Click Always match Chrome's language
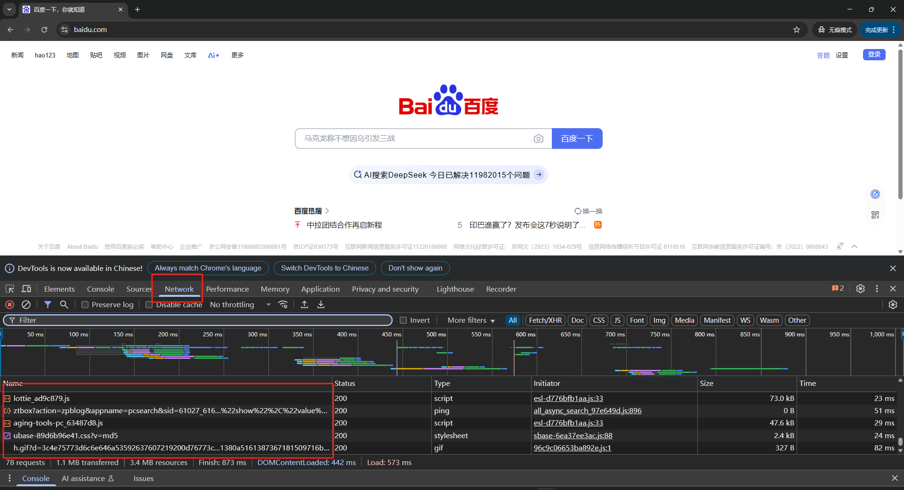Image resolution: width=904 pixels, height=490 pixels. click(x=208, y=268)
